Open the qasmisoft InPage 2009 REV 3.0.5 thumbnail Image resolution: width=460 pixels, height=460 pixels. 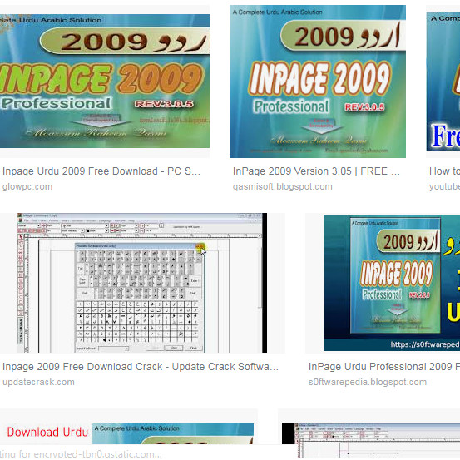[x=318, y=82]
